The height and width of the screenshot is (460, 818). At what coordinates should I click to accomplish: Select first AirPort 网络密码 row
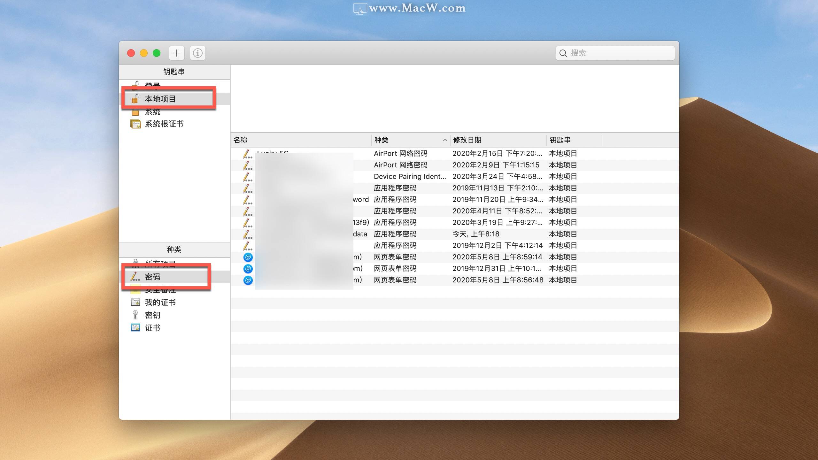[x=400, y=154]
